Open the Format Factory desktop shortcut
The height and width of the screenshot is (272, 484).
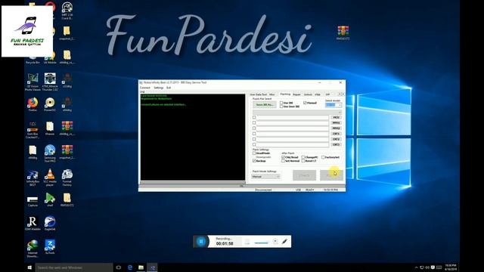pyautogui.click(x=67, y=178)
